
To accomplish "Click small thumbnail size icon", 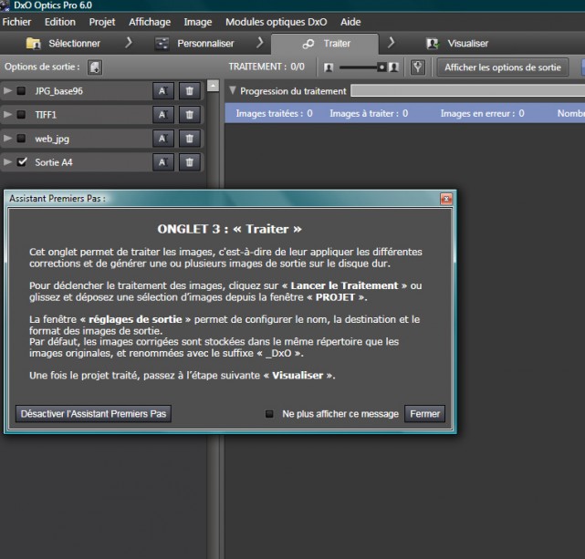I will tap(329, 67).
